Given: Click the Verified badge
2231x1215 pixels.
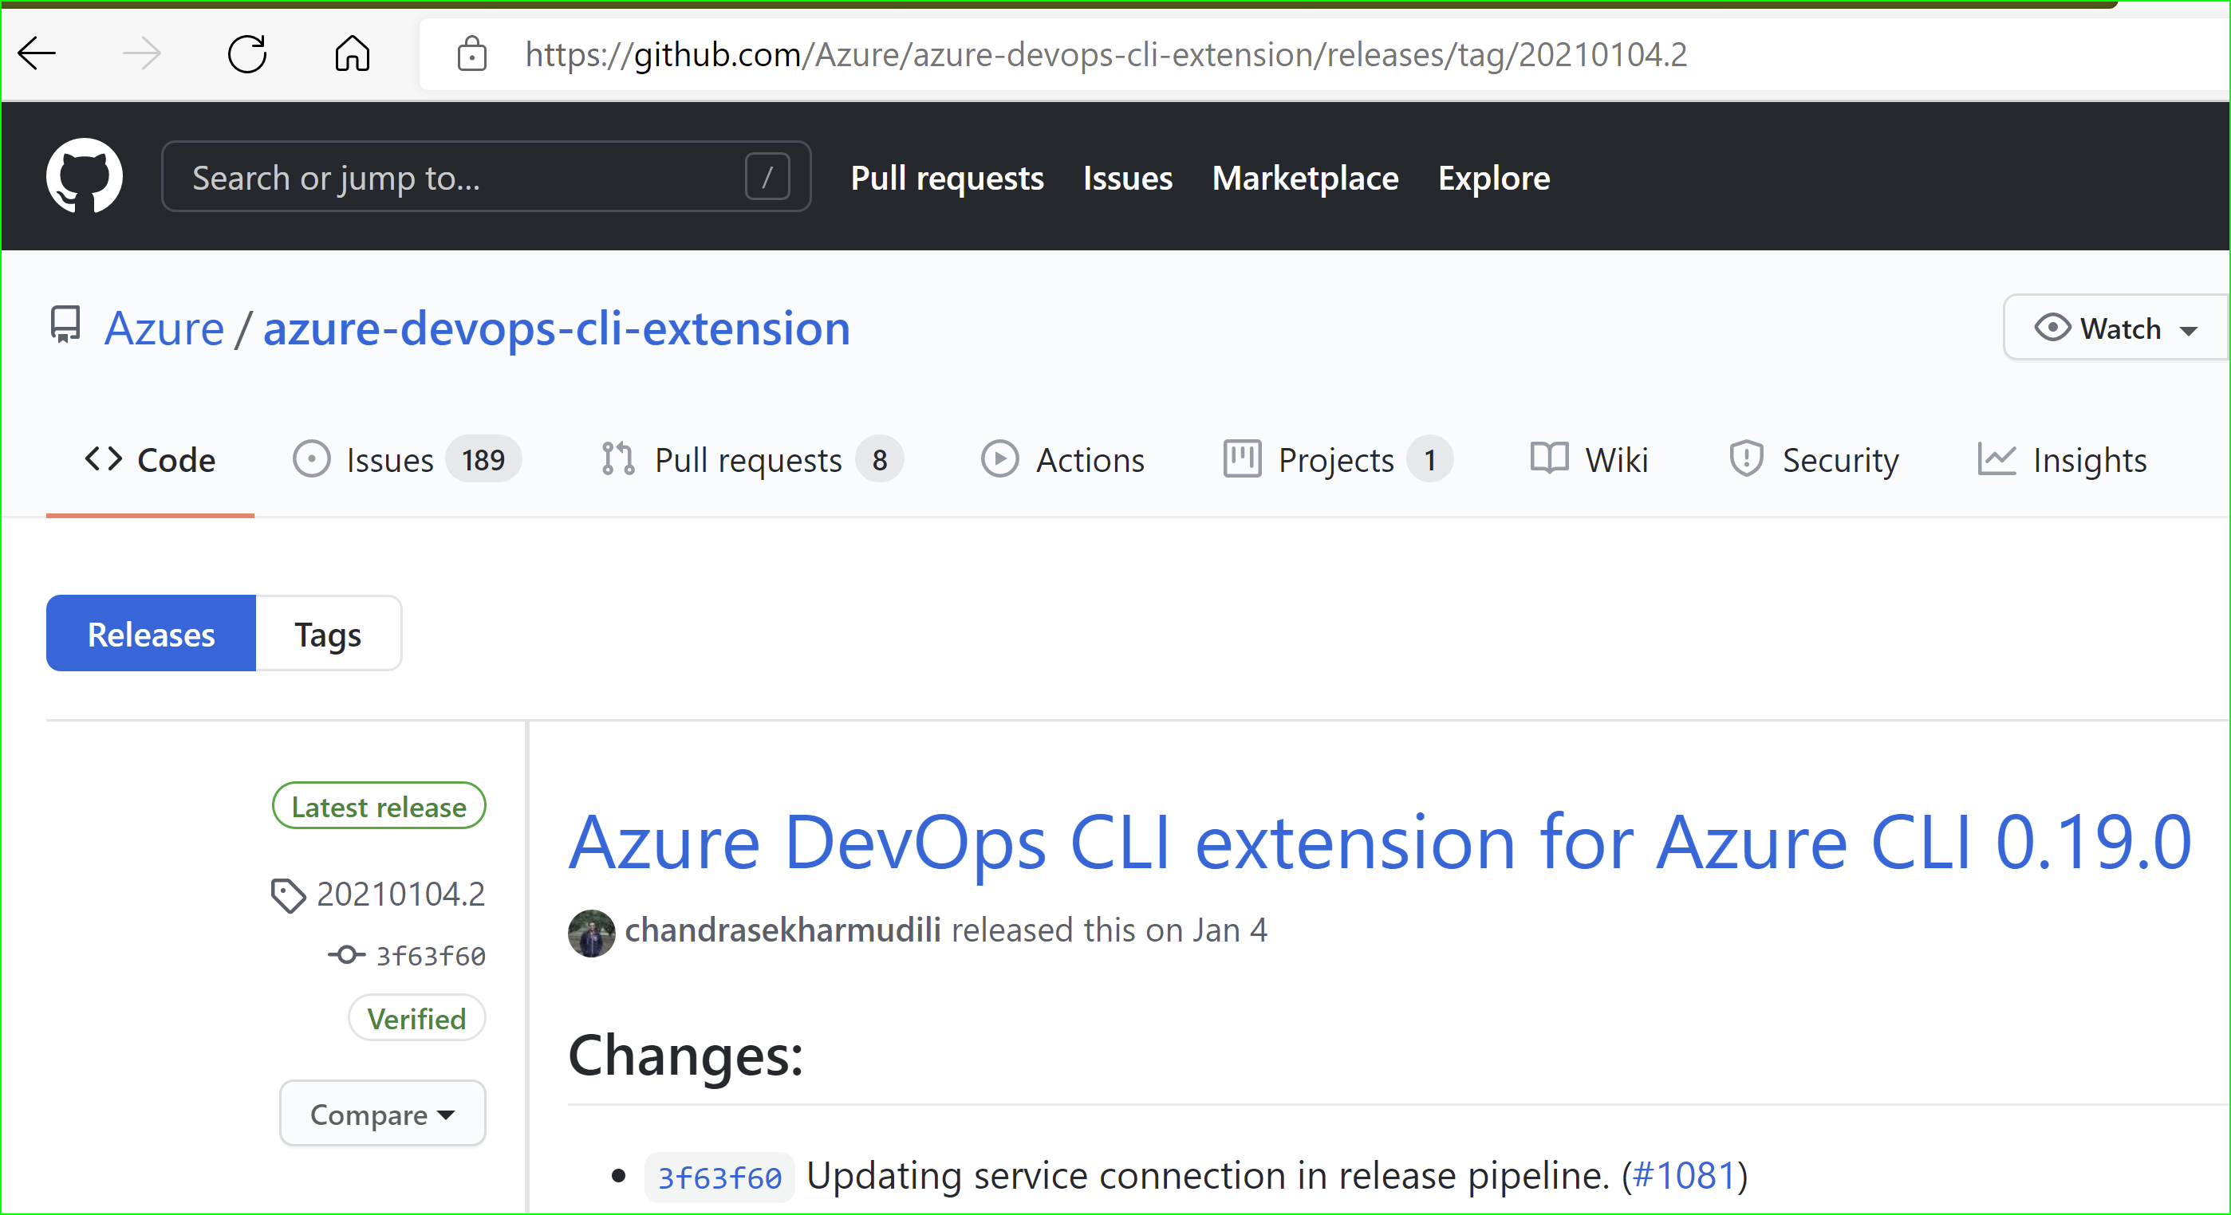Looking at the screenshot, I should point(416,1018).
